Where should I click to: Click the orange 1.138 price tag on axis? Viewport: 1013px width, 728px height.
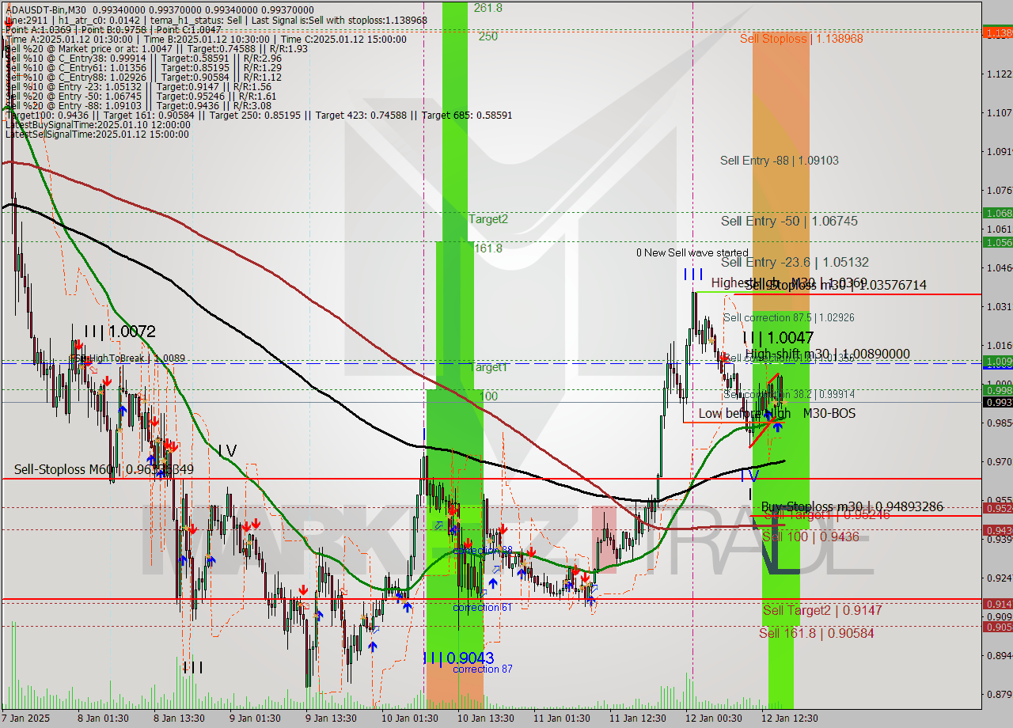(996, 32)
